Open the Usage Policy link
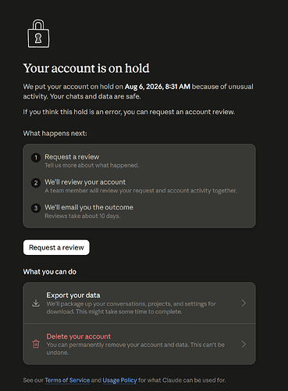The height and width of the screenshot is (391, 288). (119, 380)
